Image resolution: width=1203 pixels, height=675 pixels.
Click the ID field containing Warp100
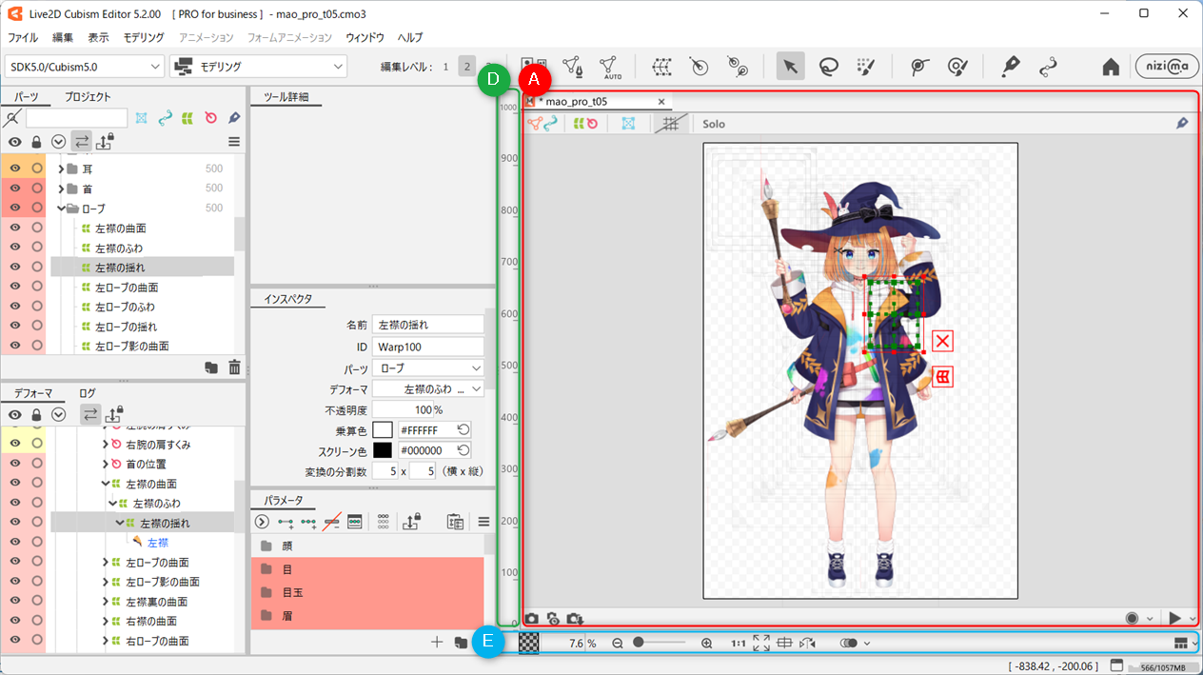(427, 347)
